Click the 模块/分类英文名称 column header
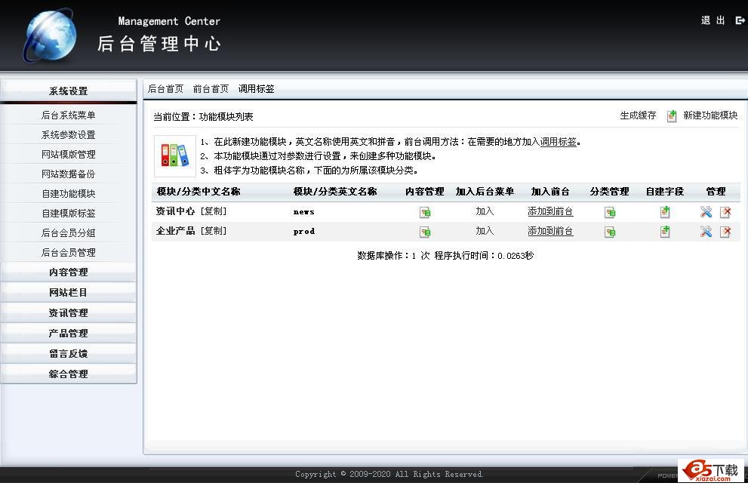Screen dimensions: 748x486 pyautogui.click(x=335, y=192)
